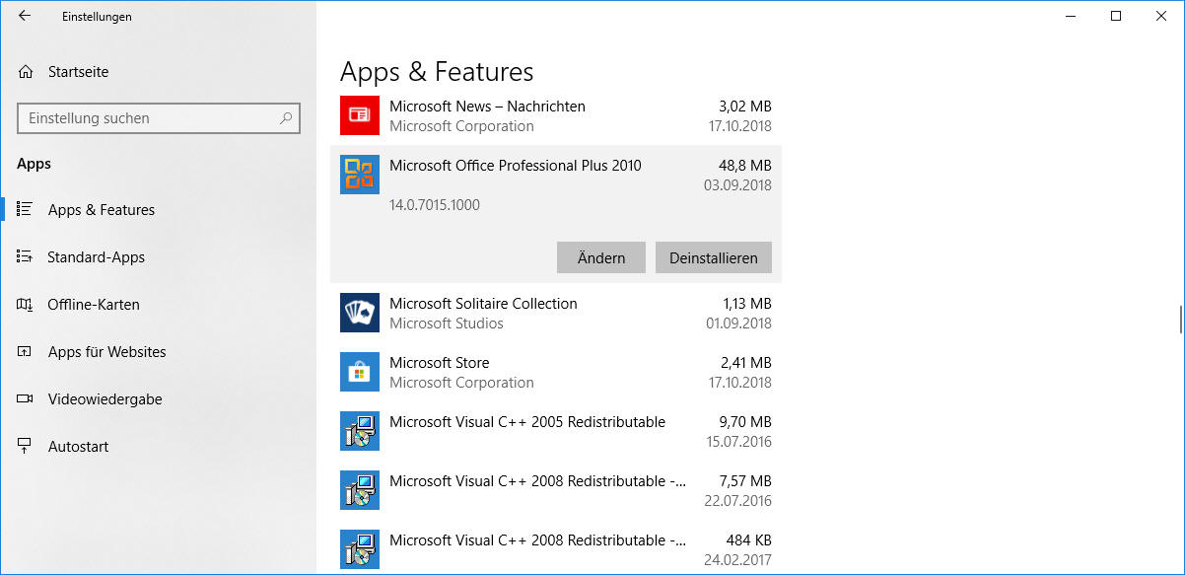This screenshot has height=575, width=1185.
Task: Select the Apps für Websites icon
Action: point(25,351)
